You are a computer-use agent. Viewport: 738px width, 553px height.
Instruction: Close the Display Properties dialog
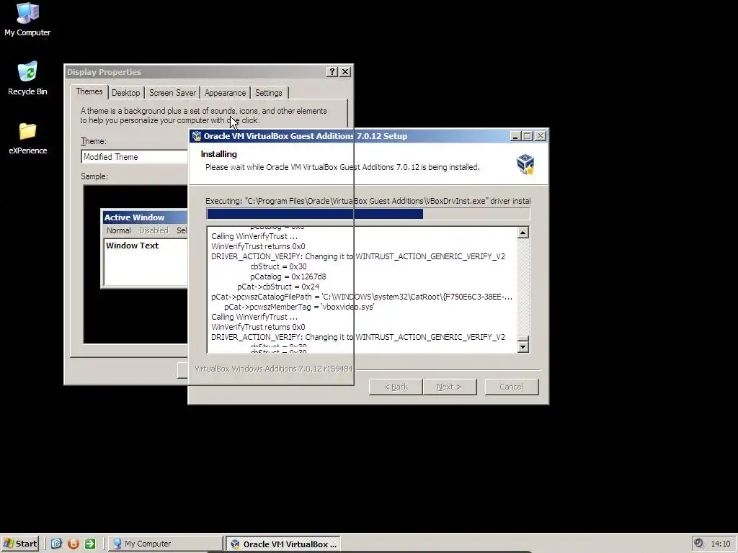[x=345, y=71]
